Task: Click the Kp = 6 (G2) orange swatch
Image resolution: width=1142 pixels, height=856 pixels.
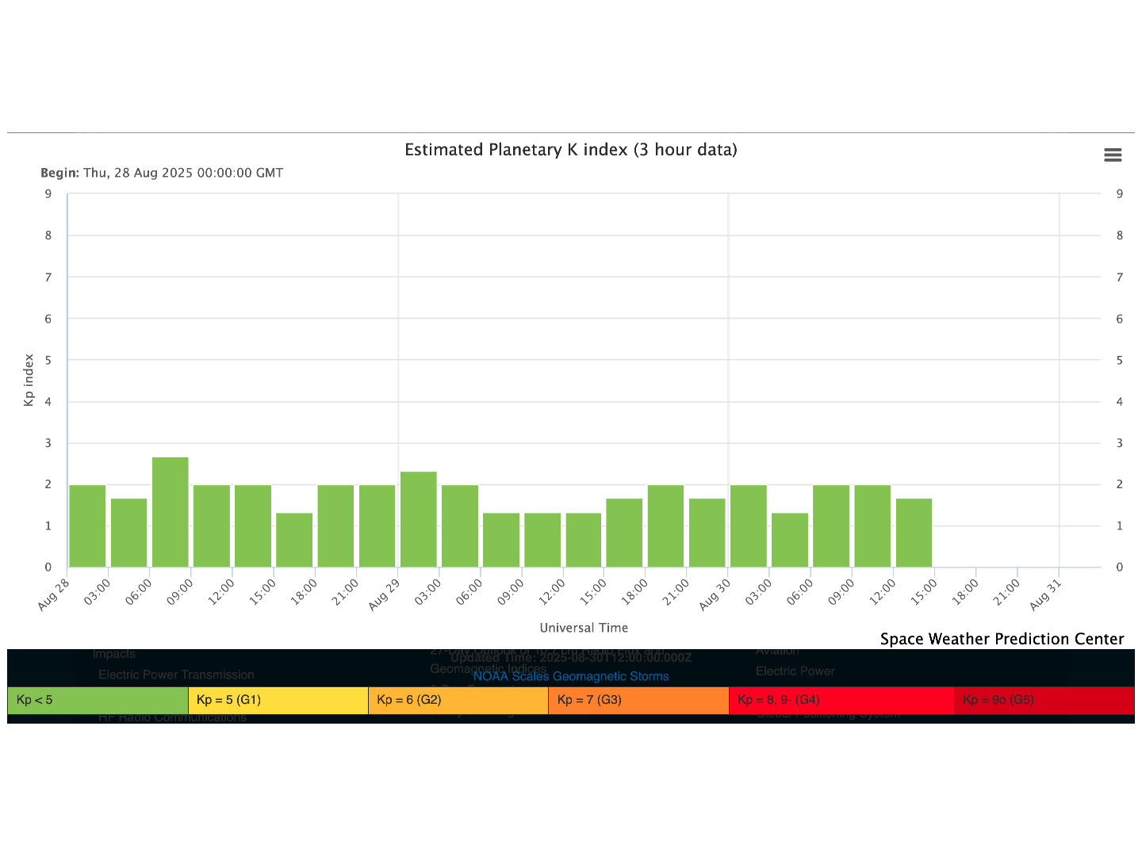Action: pos(458,700)
